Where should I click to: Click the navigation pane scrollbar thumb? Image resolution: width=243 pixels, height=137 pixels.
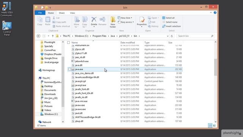[63, 81]
